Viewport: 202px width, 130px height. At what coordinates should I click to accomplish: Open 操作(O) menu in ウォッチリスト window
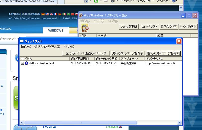(x=26, y=47)
